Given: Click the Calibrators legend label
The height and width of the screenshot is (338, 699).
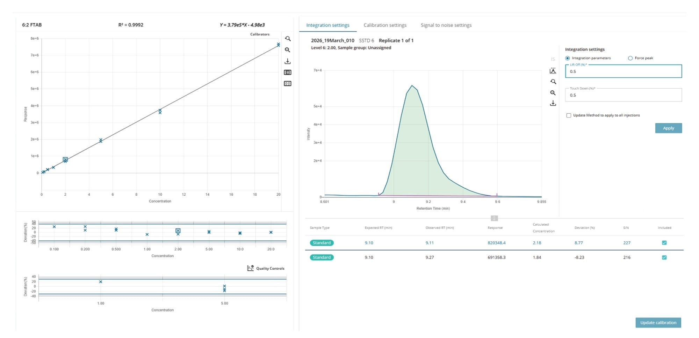Looking at the screenshot, I should click(260, 34).
